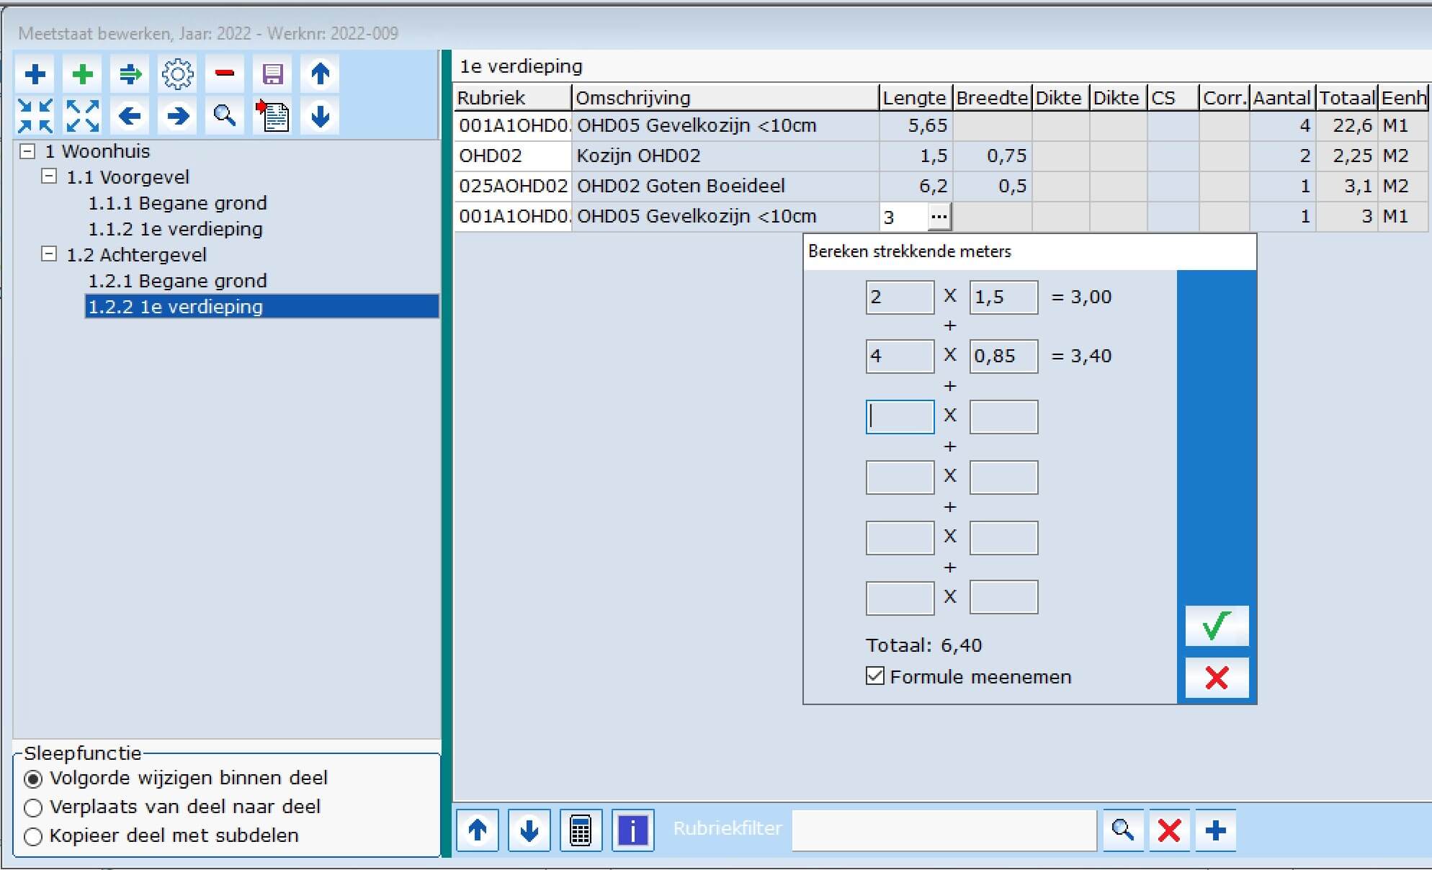Click the red minus remove icon
1432x870 pixels.
point(225,74)
